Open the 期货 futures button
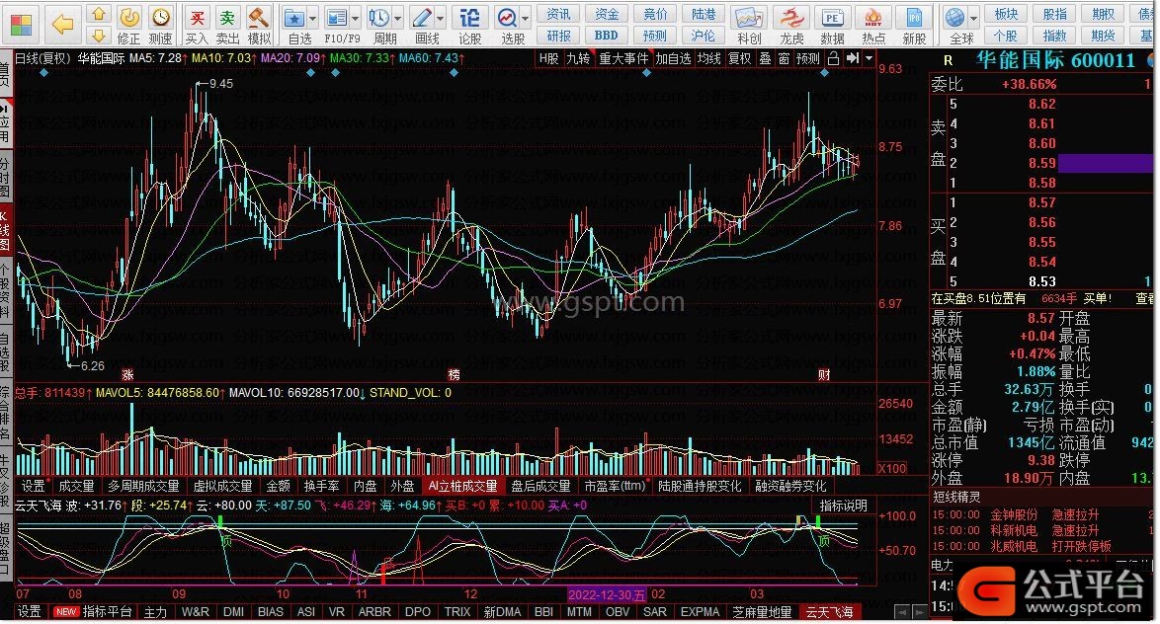 click(x=1103, y=35)
